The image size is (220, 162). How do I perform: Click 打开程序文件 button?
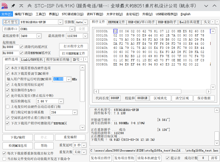[74, 46]
